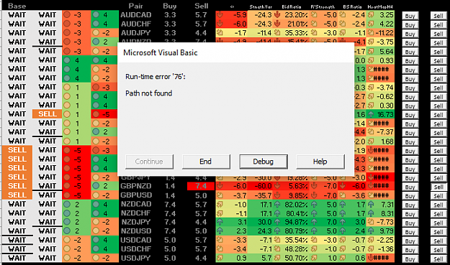Click the Debug button in the error dialog
Screen dimensions: 450x265
point(264,162)
